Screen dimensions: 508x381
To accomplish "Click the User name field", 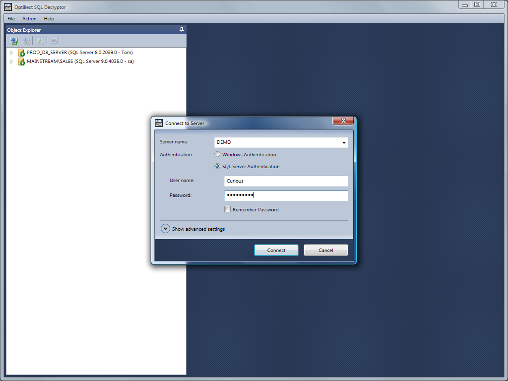I will tap(286, 181).
